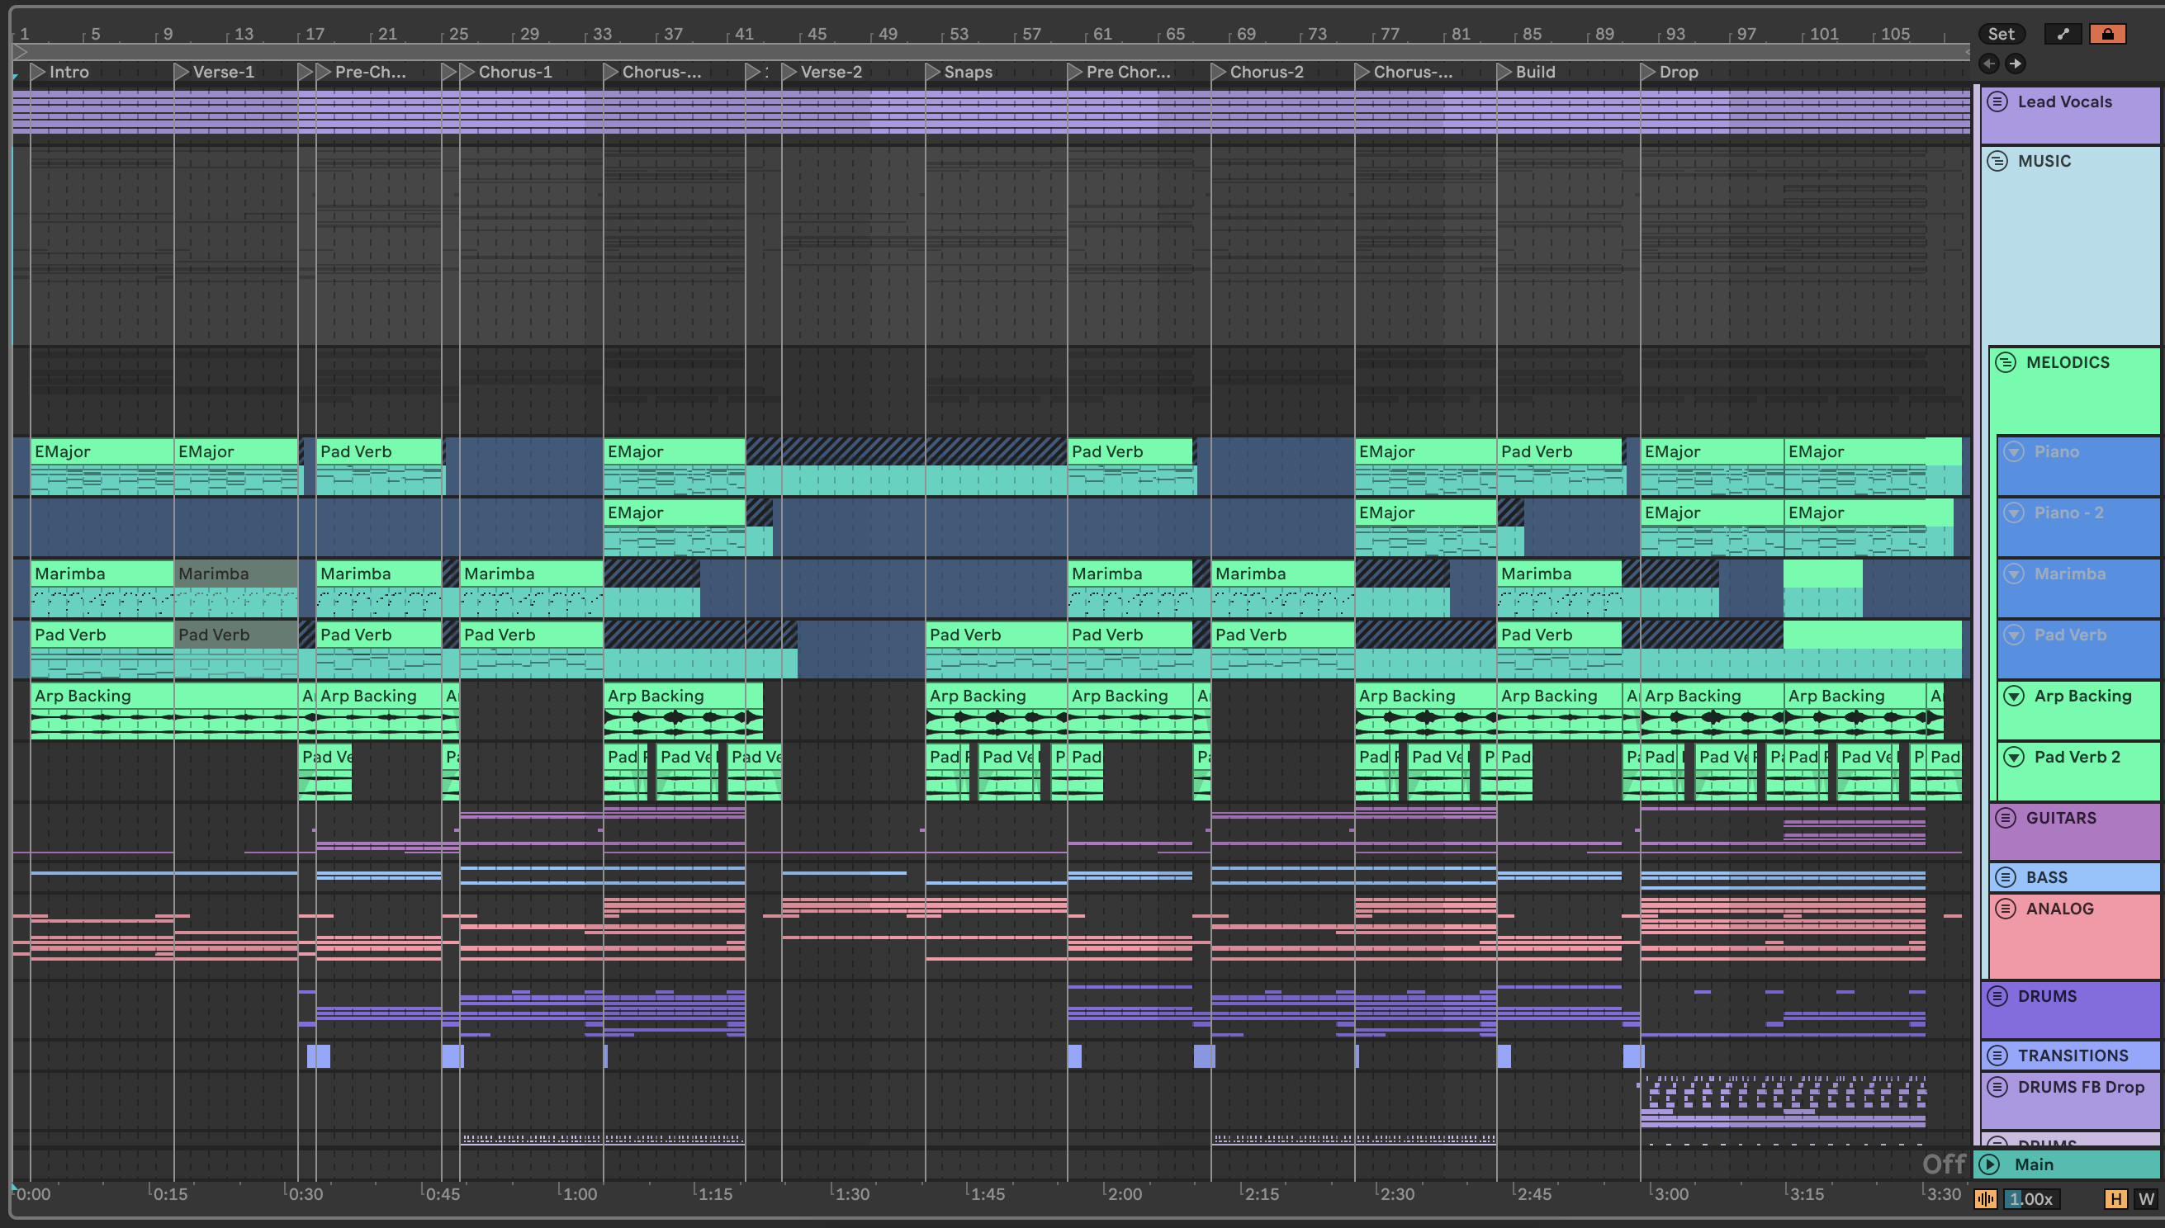The image size is (2165, 1228).
Task: Click the TRANSITIONS group fold icon
Action: tap(1997, 1055)
